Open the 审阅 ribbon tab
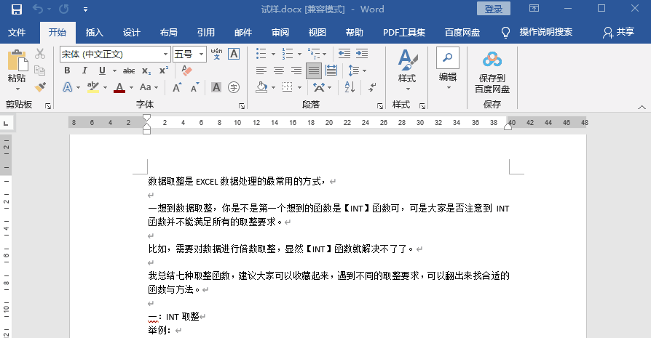This screenshot has width=651, height=338. (x=280, y=33)
